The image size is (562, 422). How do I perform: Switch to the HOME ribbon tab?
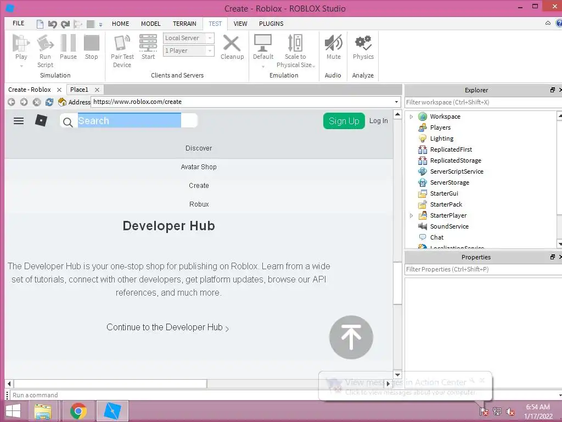point(120,24)
